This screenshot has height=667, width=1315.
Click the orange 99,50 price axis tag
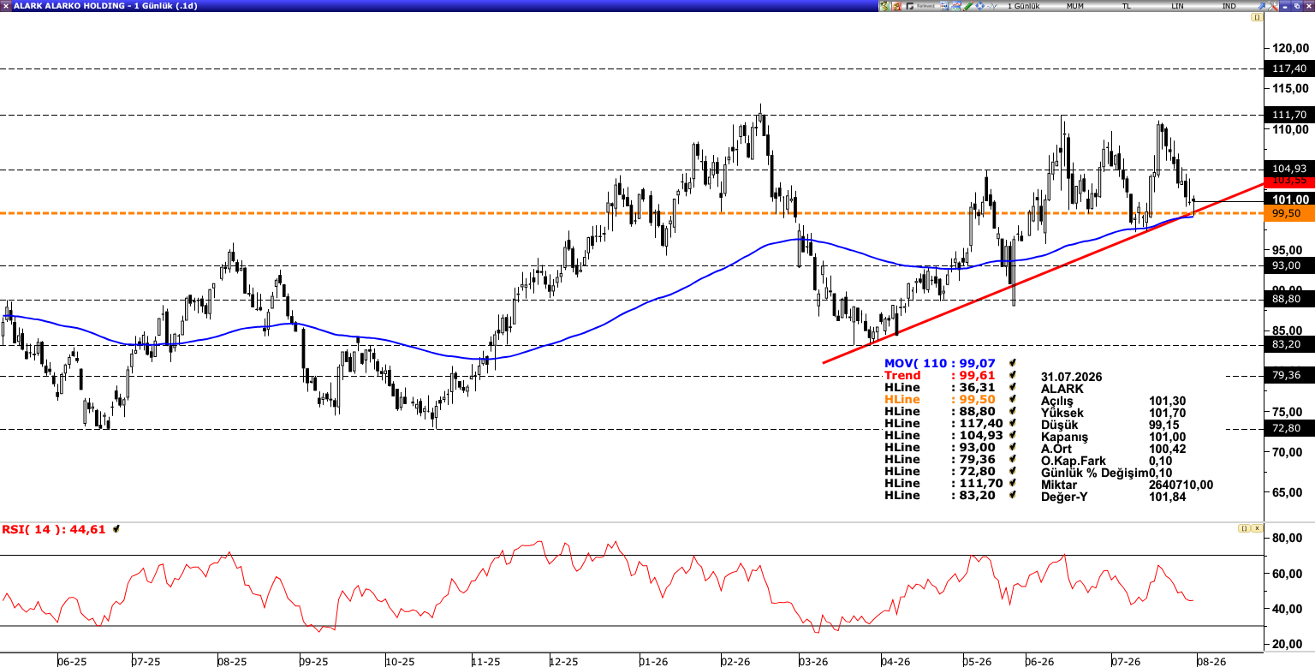pos(1288,213)
